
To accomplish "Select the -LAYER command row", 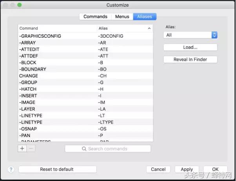I will coord(85,109).
